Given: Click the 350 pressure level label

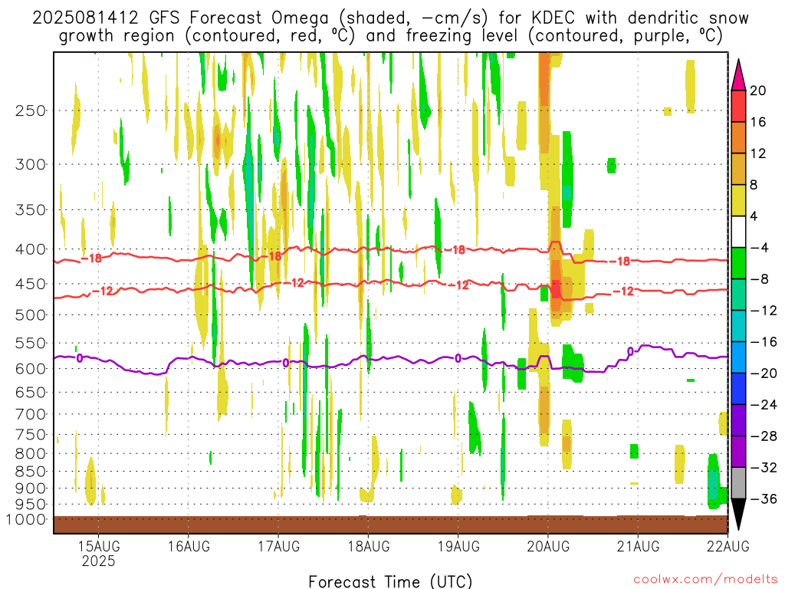Looking at the screenshot, I should pos(31,210).
